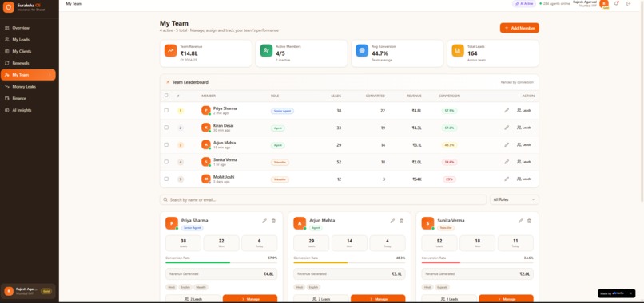Viewport: 644px width, 303px height.
Task: Delete Arjun Mehta card with trash icon
Action: click(x=402, y=221)
